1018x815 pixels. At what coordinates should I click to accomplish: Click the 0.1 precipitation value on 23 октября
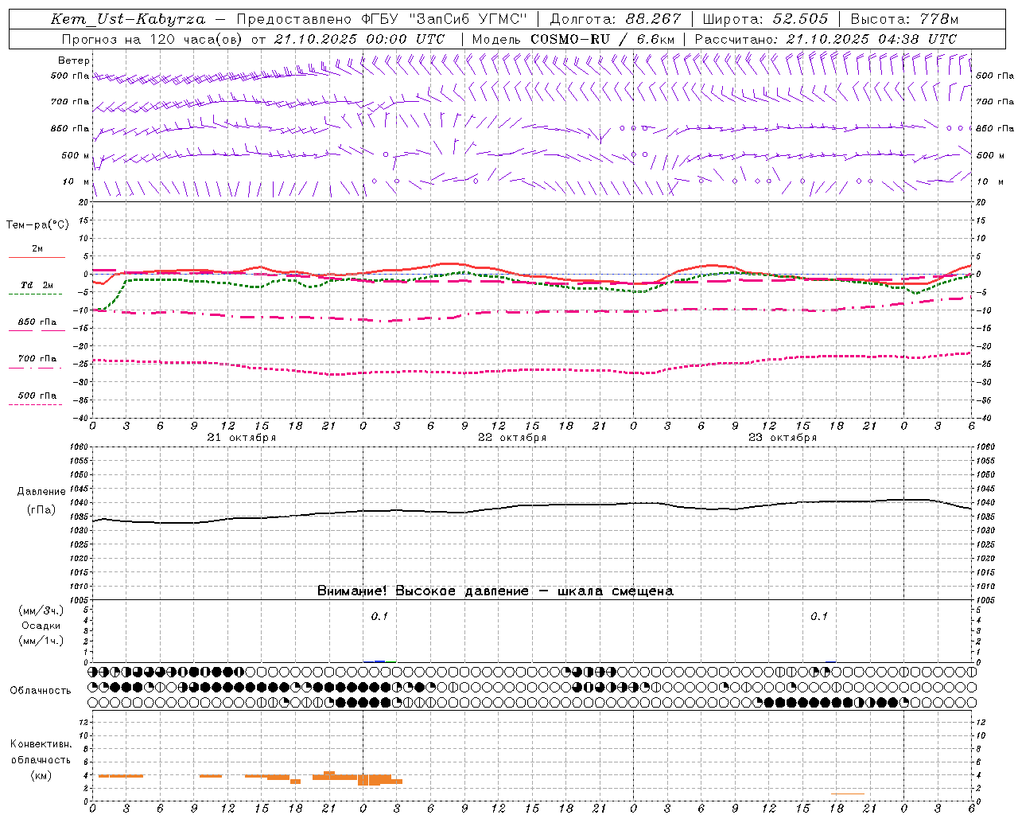coord(819,616)
